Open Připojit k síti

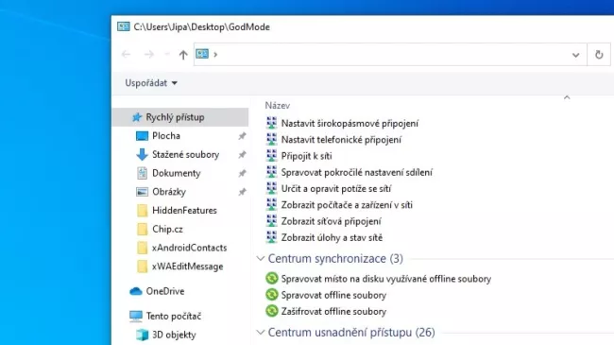[306, 156]
